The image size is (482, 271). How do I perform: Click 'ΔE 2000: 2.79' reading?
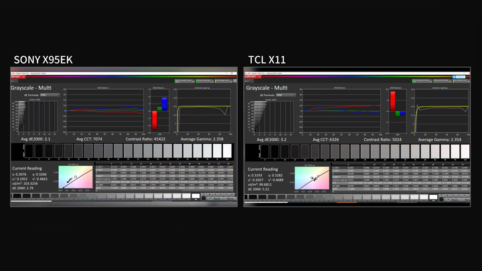click(23, 188)
